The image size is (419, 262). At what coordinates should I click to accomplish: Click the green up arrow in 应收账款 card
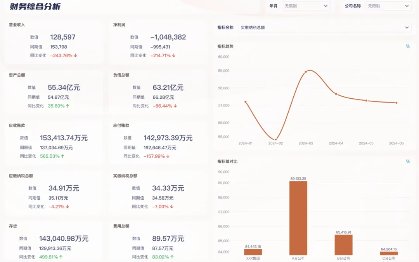63,156
